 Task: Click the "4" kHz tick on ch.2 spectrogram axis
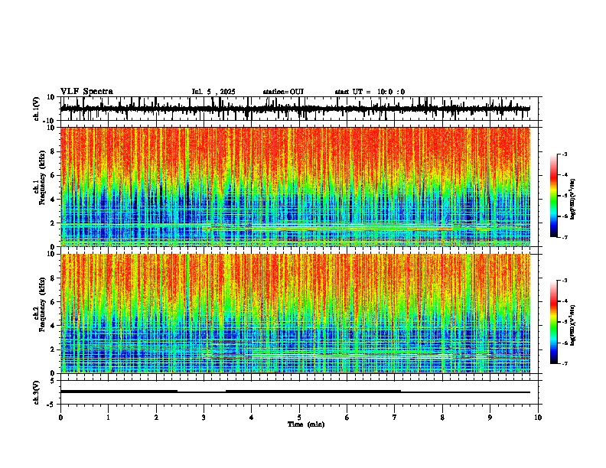(x=54, y=326)
